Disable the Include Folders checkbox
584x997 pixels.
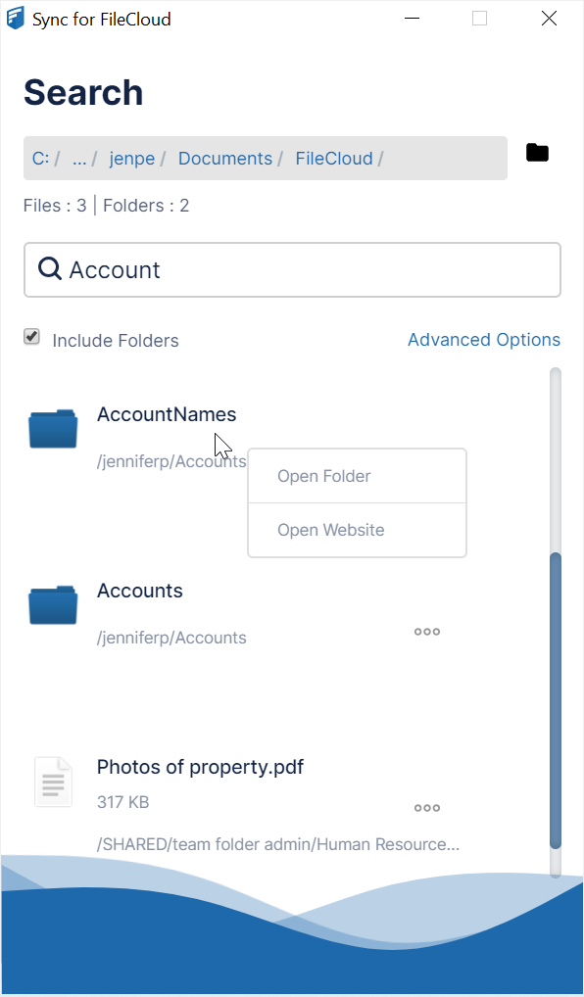click(30, 336)
